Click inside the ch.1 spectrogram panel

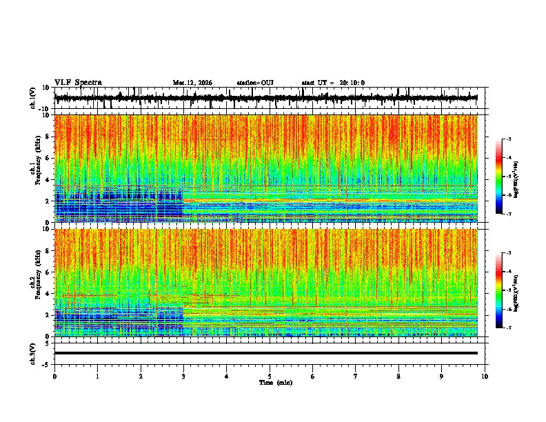(266, 168)
